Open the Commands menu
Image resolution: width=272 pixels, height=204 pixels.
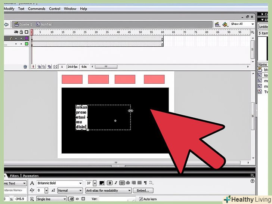37,9
